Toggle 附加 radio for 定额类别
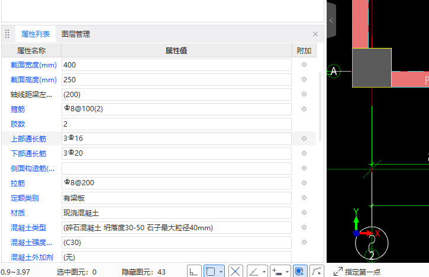The height and width of the screenshot is (277, 429). 304,198
